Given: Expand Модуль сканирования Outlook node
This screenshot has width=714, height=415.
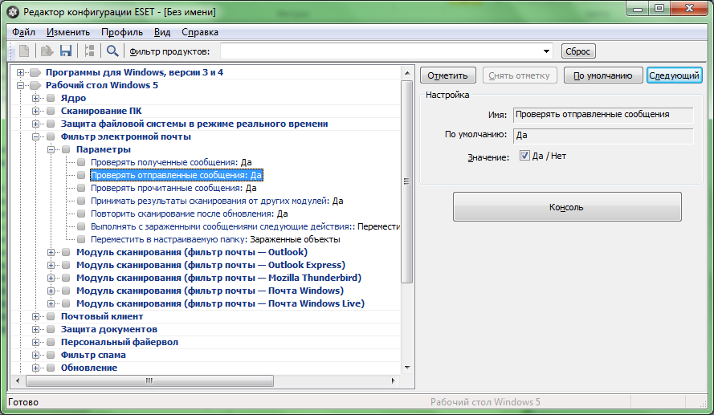Looking at the screenshot, I should [51, 252].
